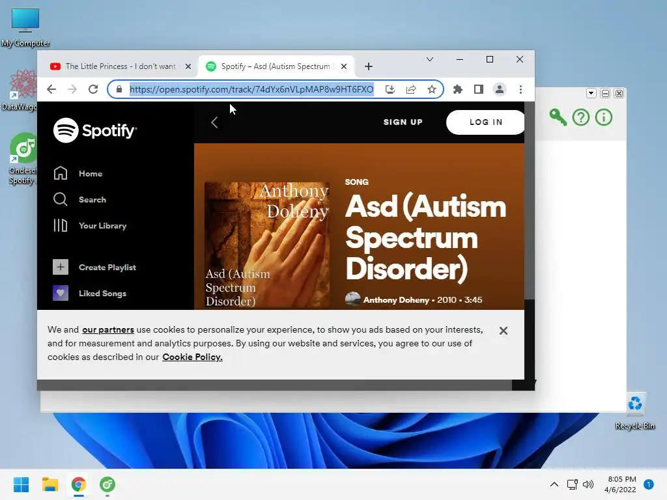
Task: Open the 'our partners' link
Action: pos(108,329)
